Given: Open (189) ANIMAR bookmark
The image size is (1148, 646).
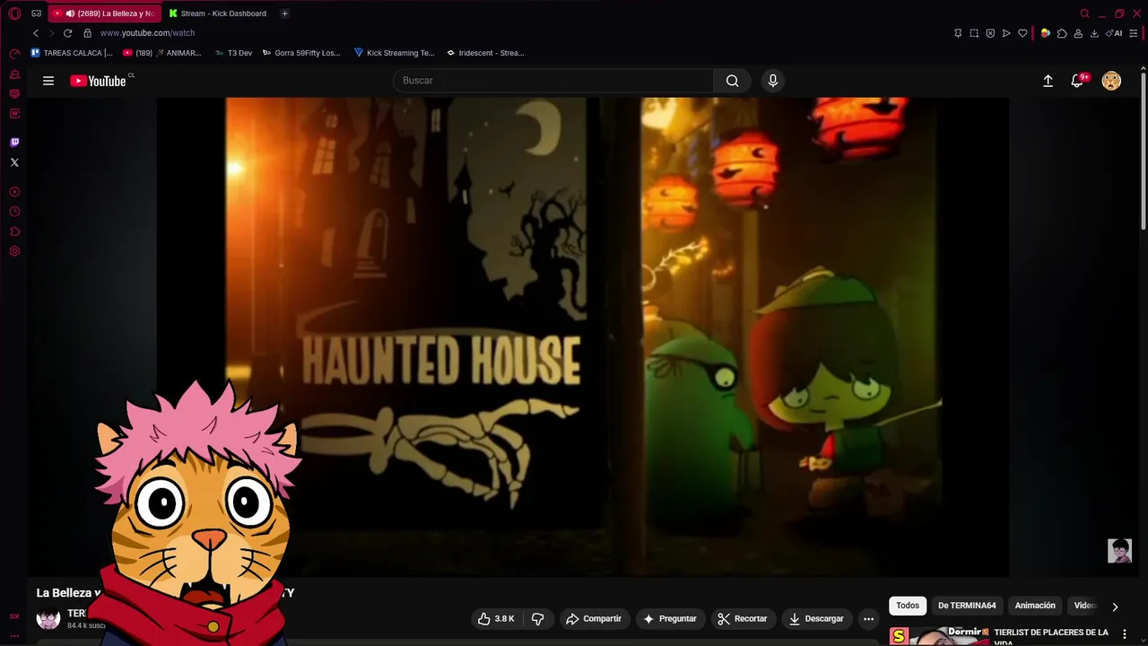Looking at the screenshot, I should click(162, 53).
